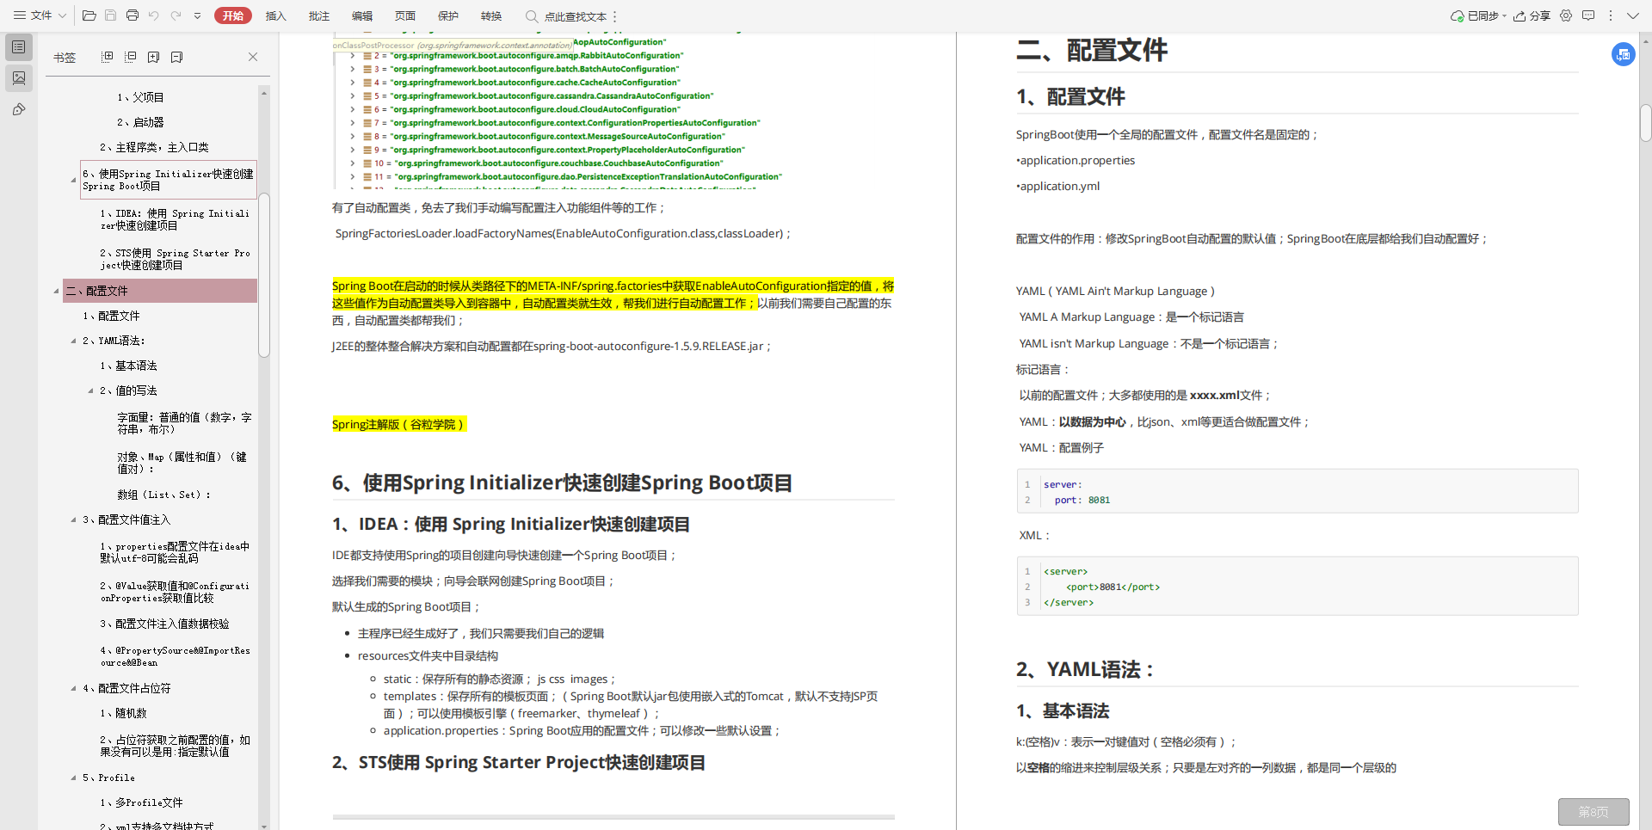
Task: Click the 分享 share button
Action: point(1532,15)
